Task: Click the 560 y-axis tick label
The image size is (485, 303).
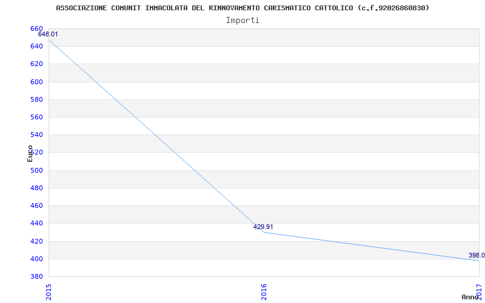Action: (x=36, y=117)
